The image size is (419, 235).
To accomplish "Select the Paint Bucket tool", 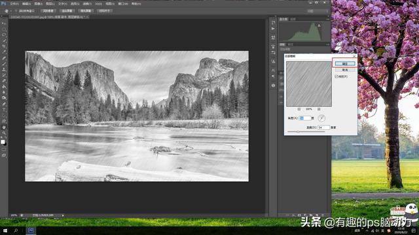I will [4, 87].
